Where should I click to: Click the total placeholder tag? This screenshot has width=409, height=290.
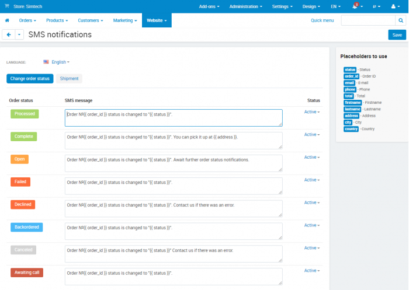pos(348,96)
